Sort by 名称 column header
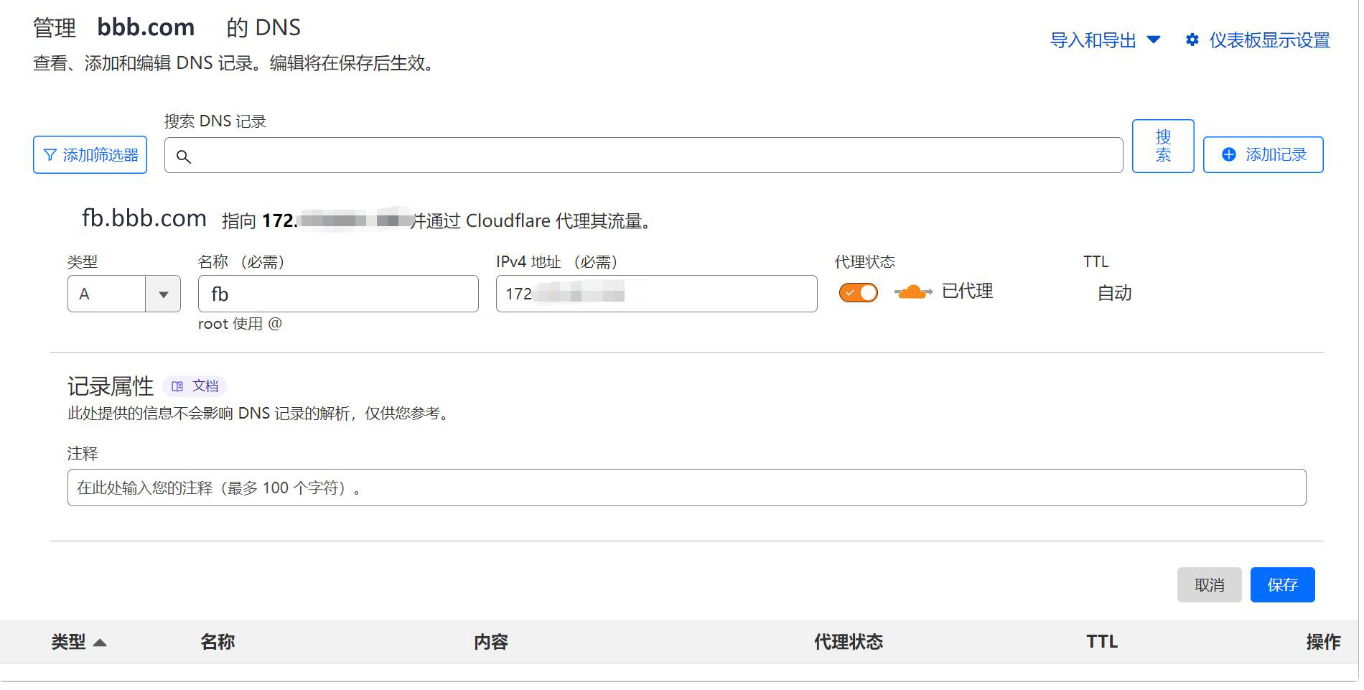Image resolution: width=1364 pixels, height=690 pixels. pyautogui.click(x=218, y=642)
